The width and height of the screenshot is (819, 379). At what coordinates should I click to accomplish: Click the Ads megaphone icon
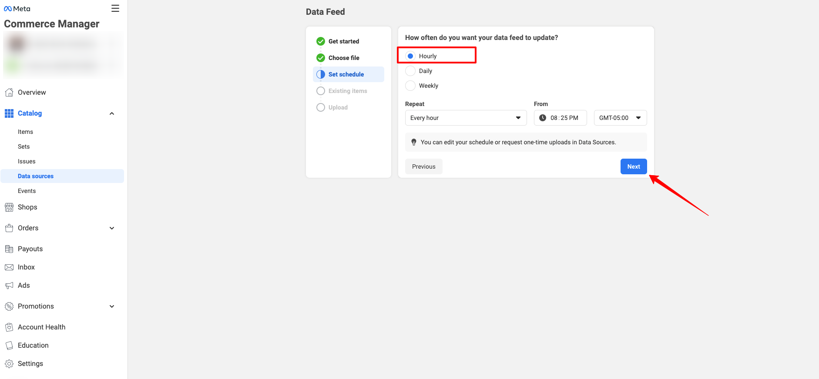[9, 286]
